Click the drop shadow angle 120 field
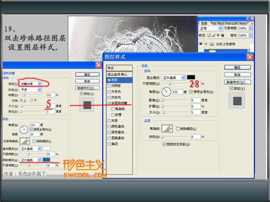This screenshot has width=270, height=202. tap(177, 92)
